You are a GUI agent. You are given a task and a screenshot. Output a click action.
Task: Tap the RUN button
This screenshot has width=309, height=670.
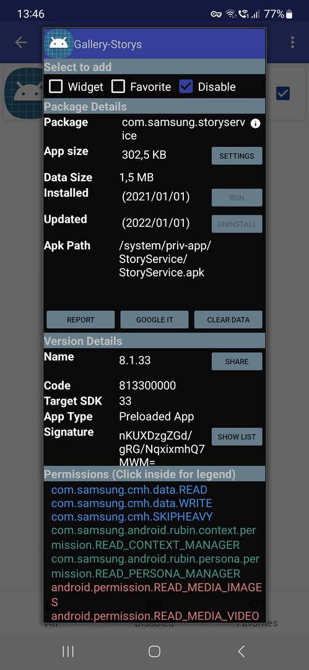point(237,198)
